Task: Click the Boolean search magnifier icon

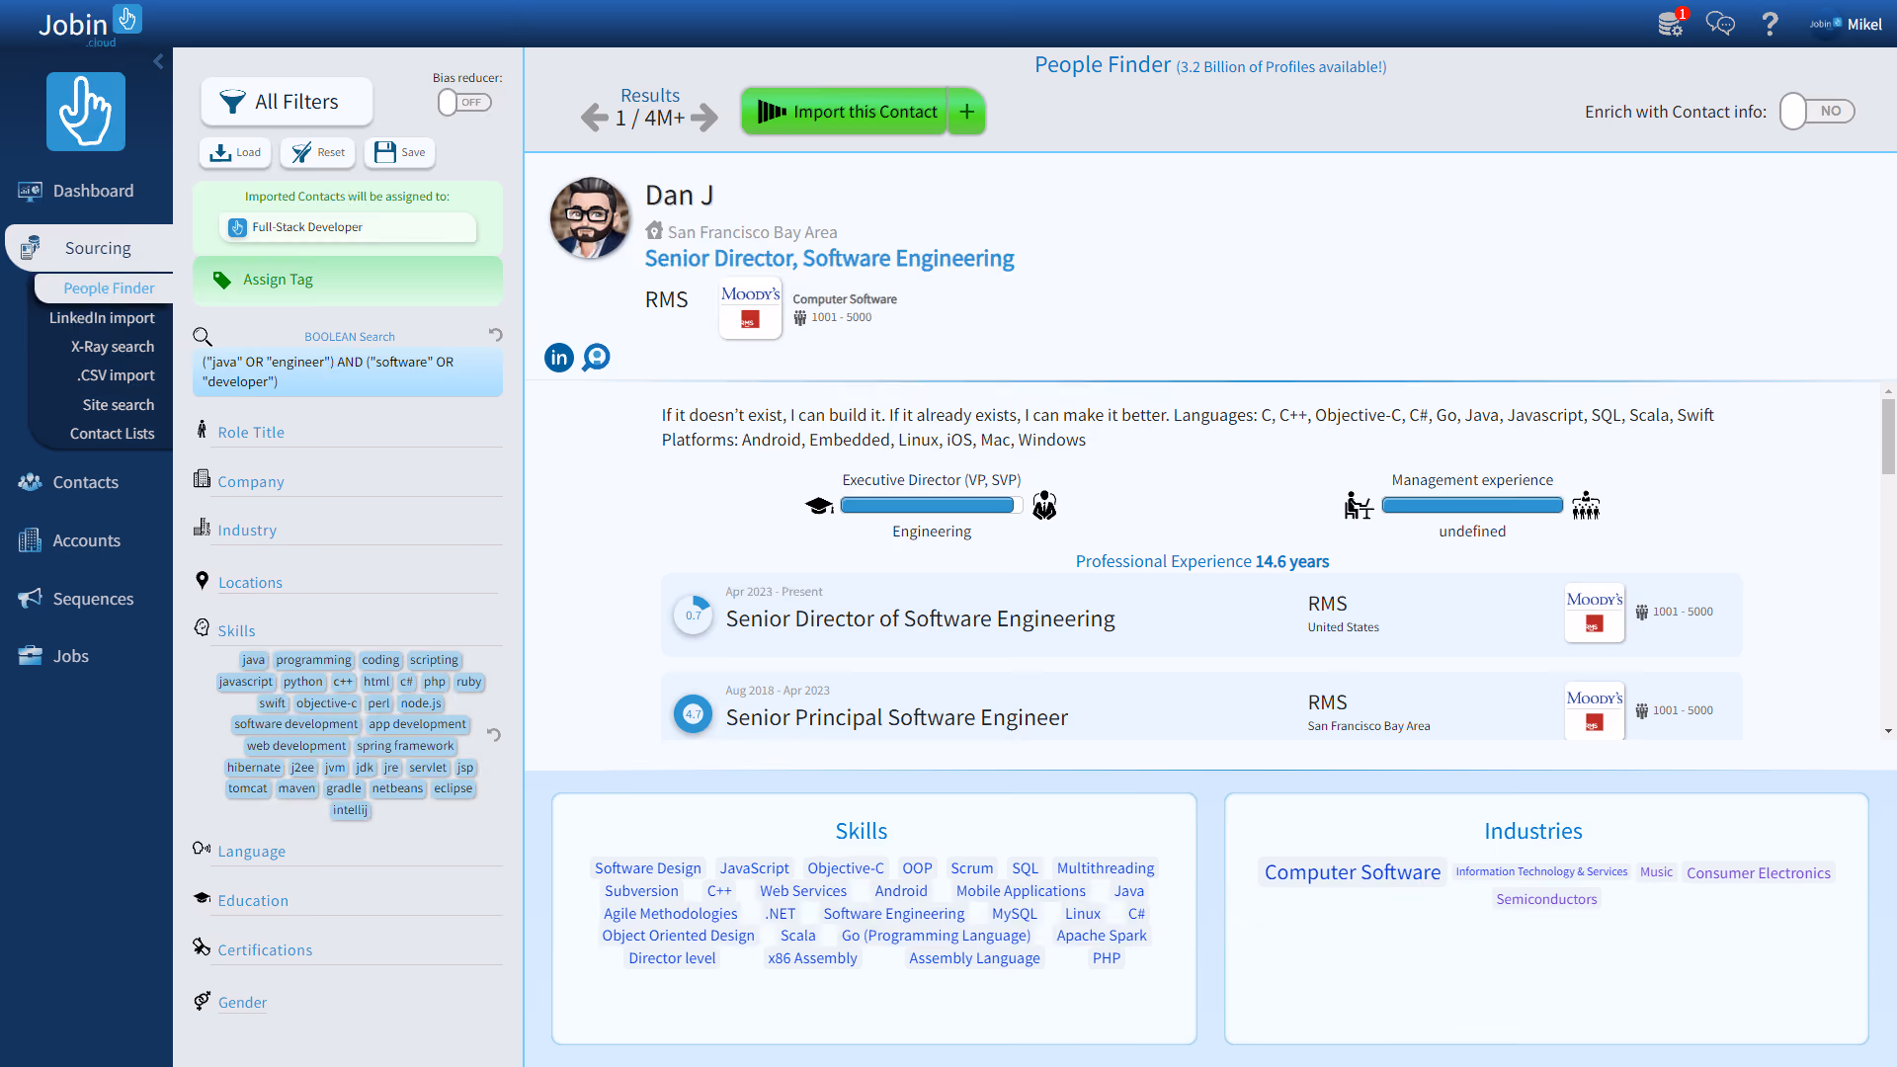Action: (x=203, y=337)
